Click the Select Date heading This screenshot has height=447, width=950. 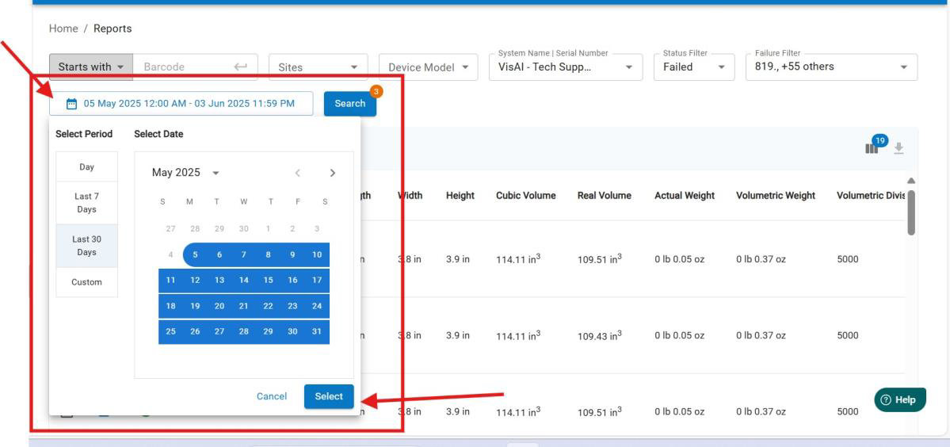pos(158,134)
